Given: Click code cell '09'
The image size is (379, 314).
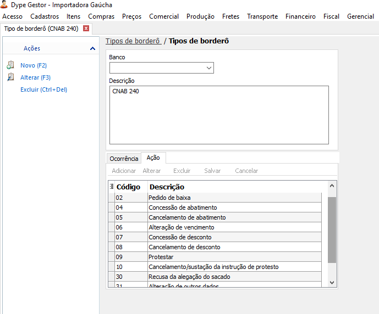Looking at the screenshot, I should (x=131, y=257).
